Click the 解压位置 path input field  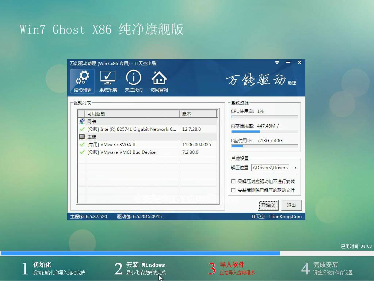coord(270,168)
